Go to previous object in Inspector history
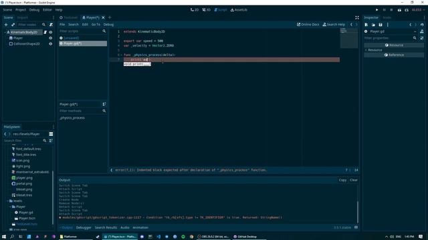Viewport: 428px width, 240px height. coord(410,25)
